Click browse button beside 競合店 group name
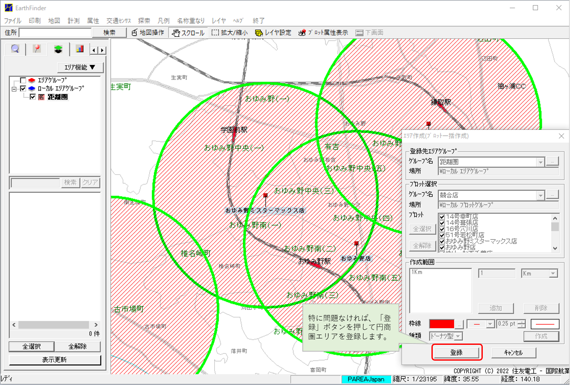This screenshot has width=570, height=385. [x=552, y=195]
